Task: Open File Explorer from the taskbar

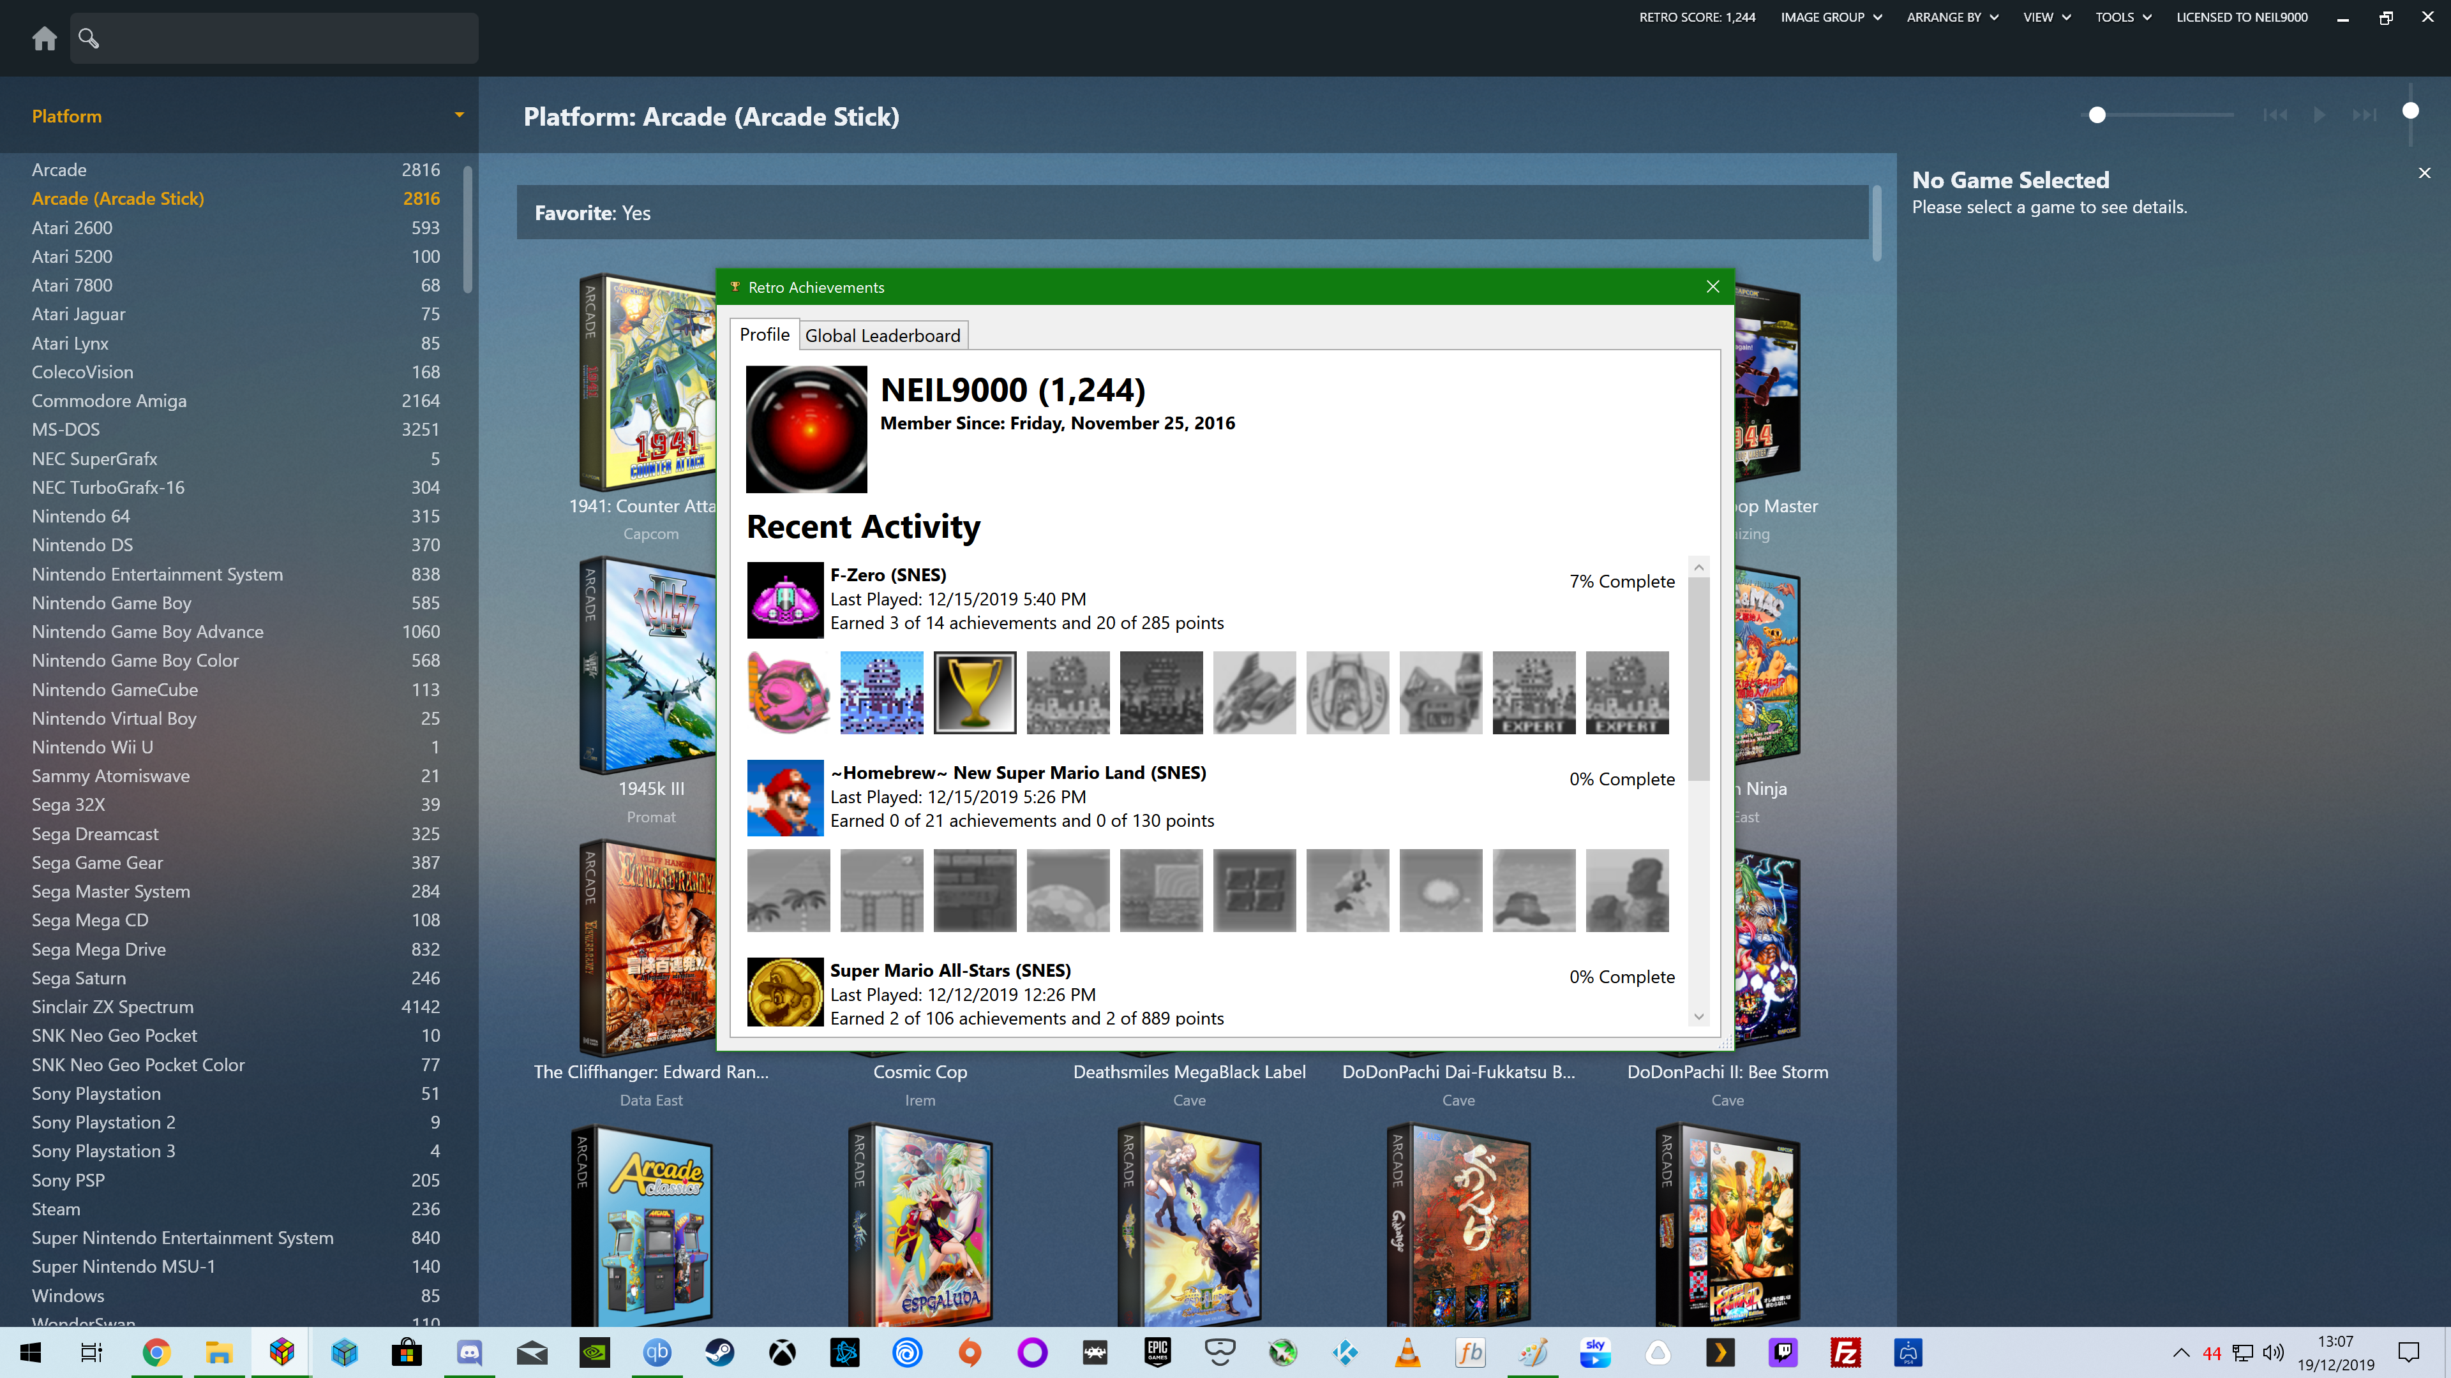Action: point(219,1352)
